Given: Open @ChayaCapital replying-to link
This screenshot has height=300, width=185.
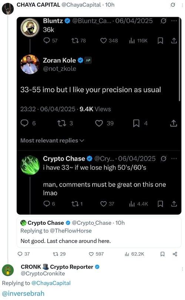Looking at the screenshot, I should [51, 283].
